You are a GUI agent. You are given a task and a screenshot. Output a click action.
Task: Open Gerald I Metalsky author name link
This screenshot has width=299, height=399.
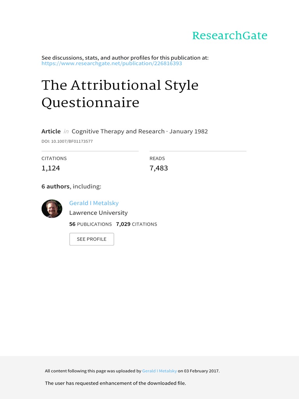[x=94, y=203]
